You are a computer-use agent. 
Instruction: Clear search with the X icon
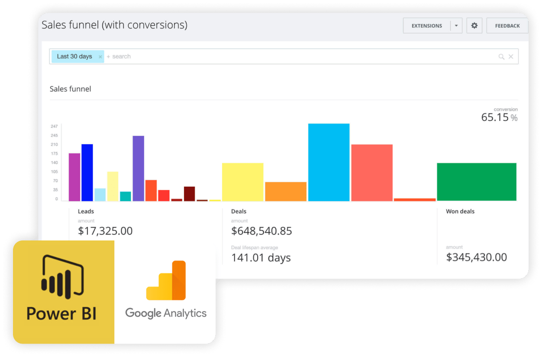511,57
